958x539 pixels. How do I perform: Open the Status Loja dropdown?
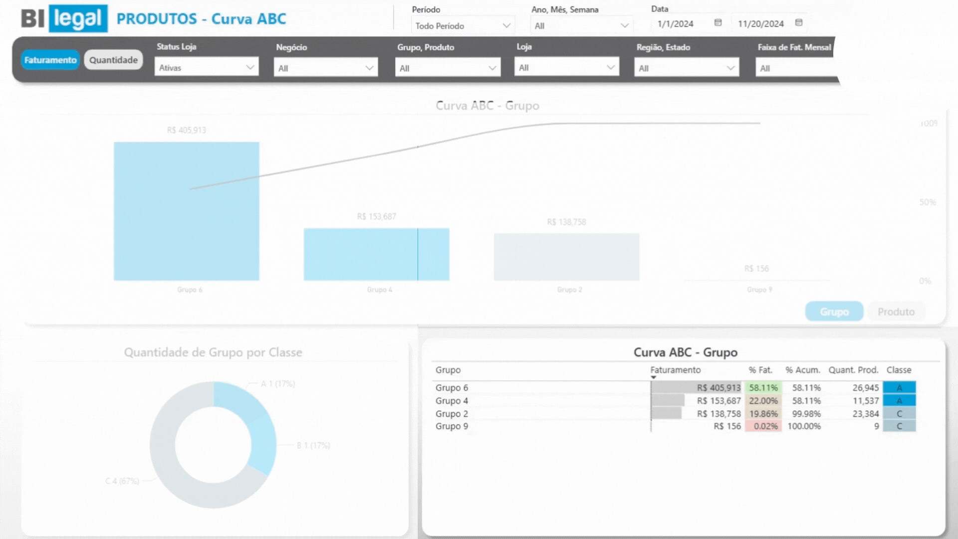[x=206, y=67]
